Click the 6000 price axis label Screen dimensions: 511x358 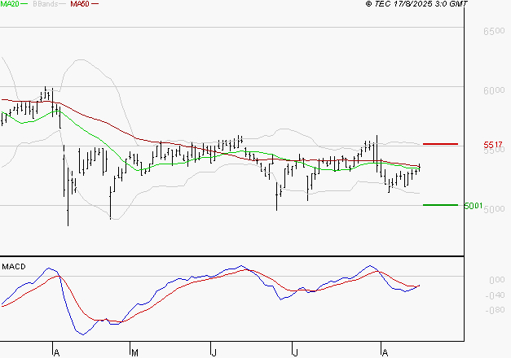493,90
